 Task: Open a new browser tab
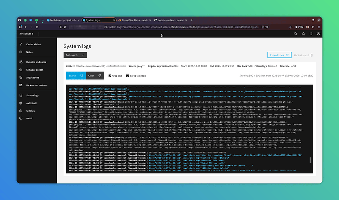click(191, 20)
